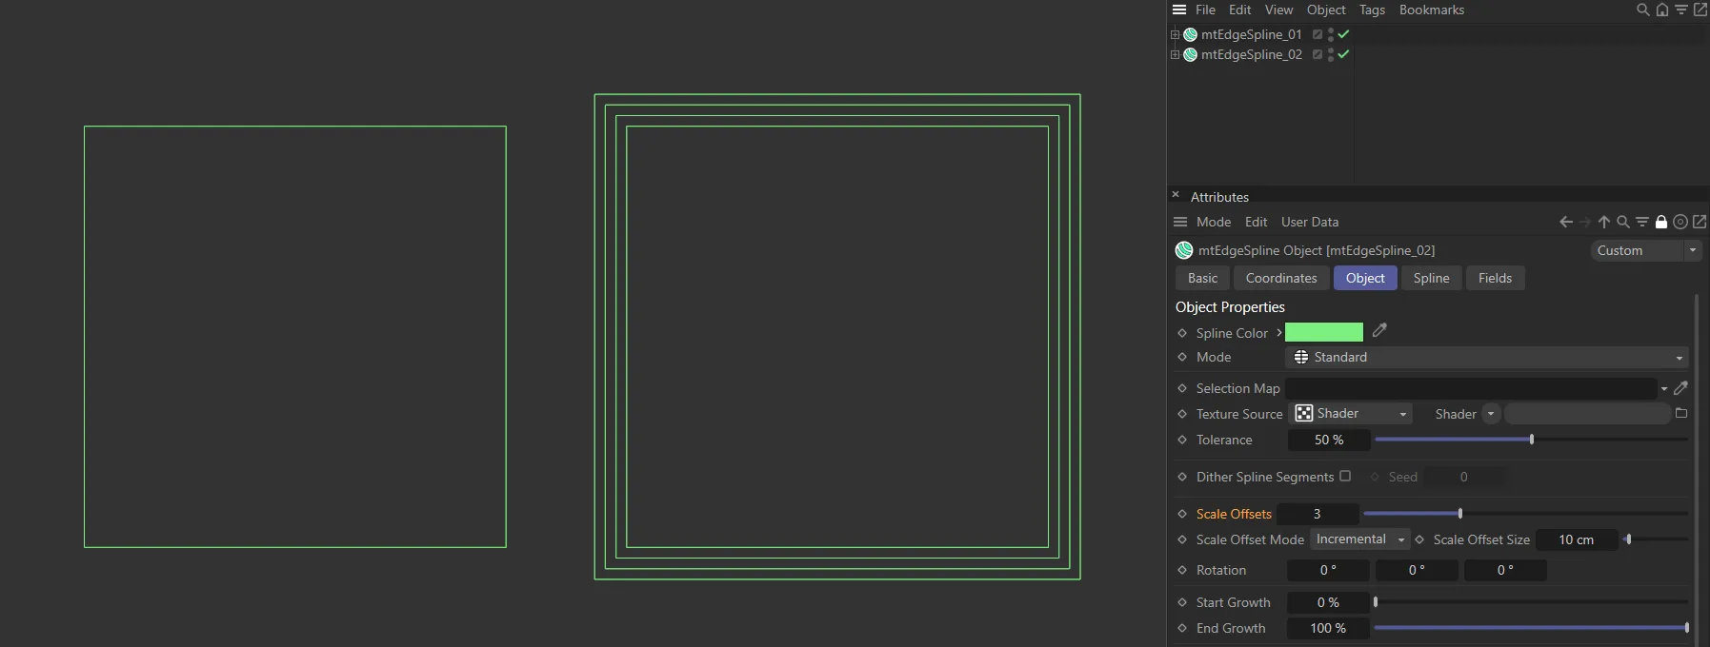Toggle keyframe diamond for End Growth
Image resolution: width=1710 pixels, height=647 pixels.
[1182, 628]
